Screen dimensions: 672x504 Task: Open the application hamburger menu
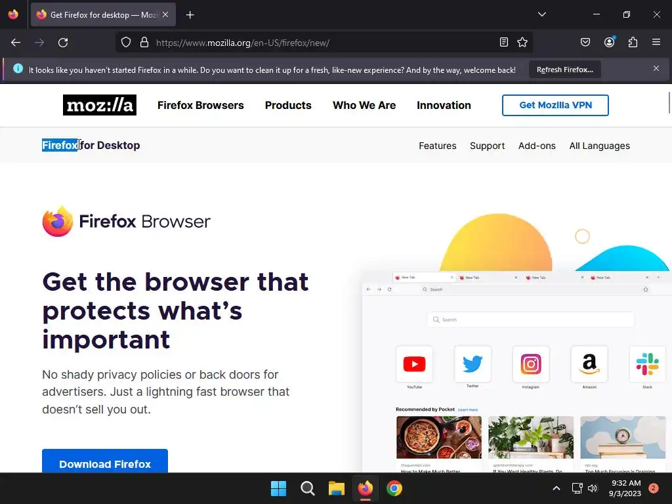tap(656, 42)
